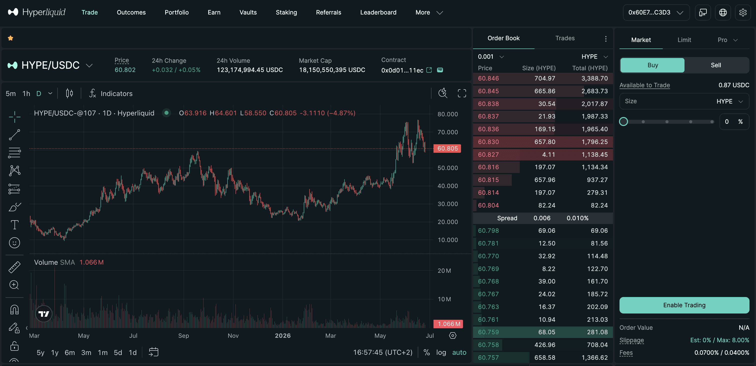The image size is (756, 366).
Task: Open the forecasting and measurement tools
Action: click(14, 189)
